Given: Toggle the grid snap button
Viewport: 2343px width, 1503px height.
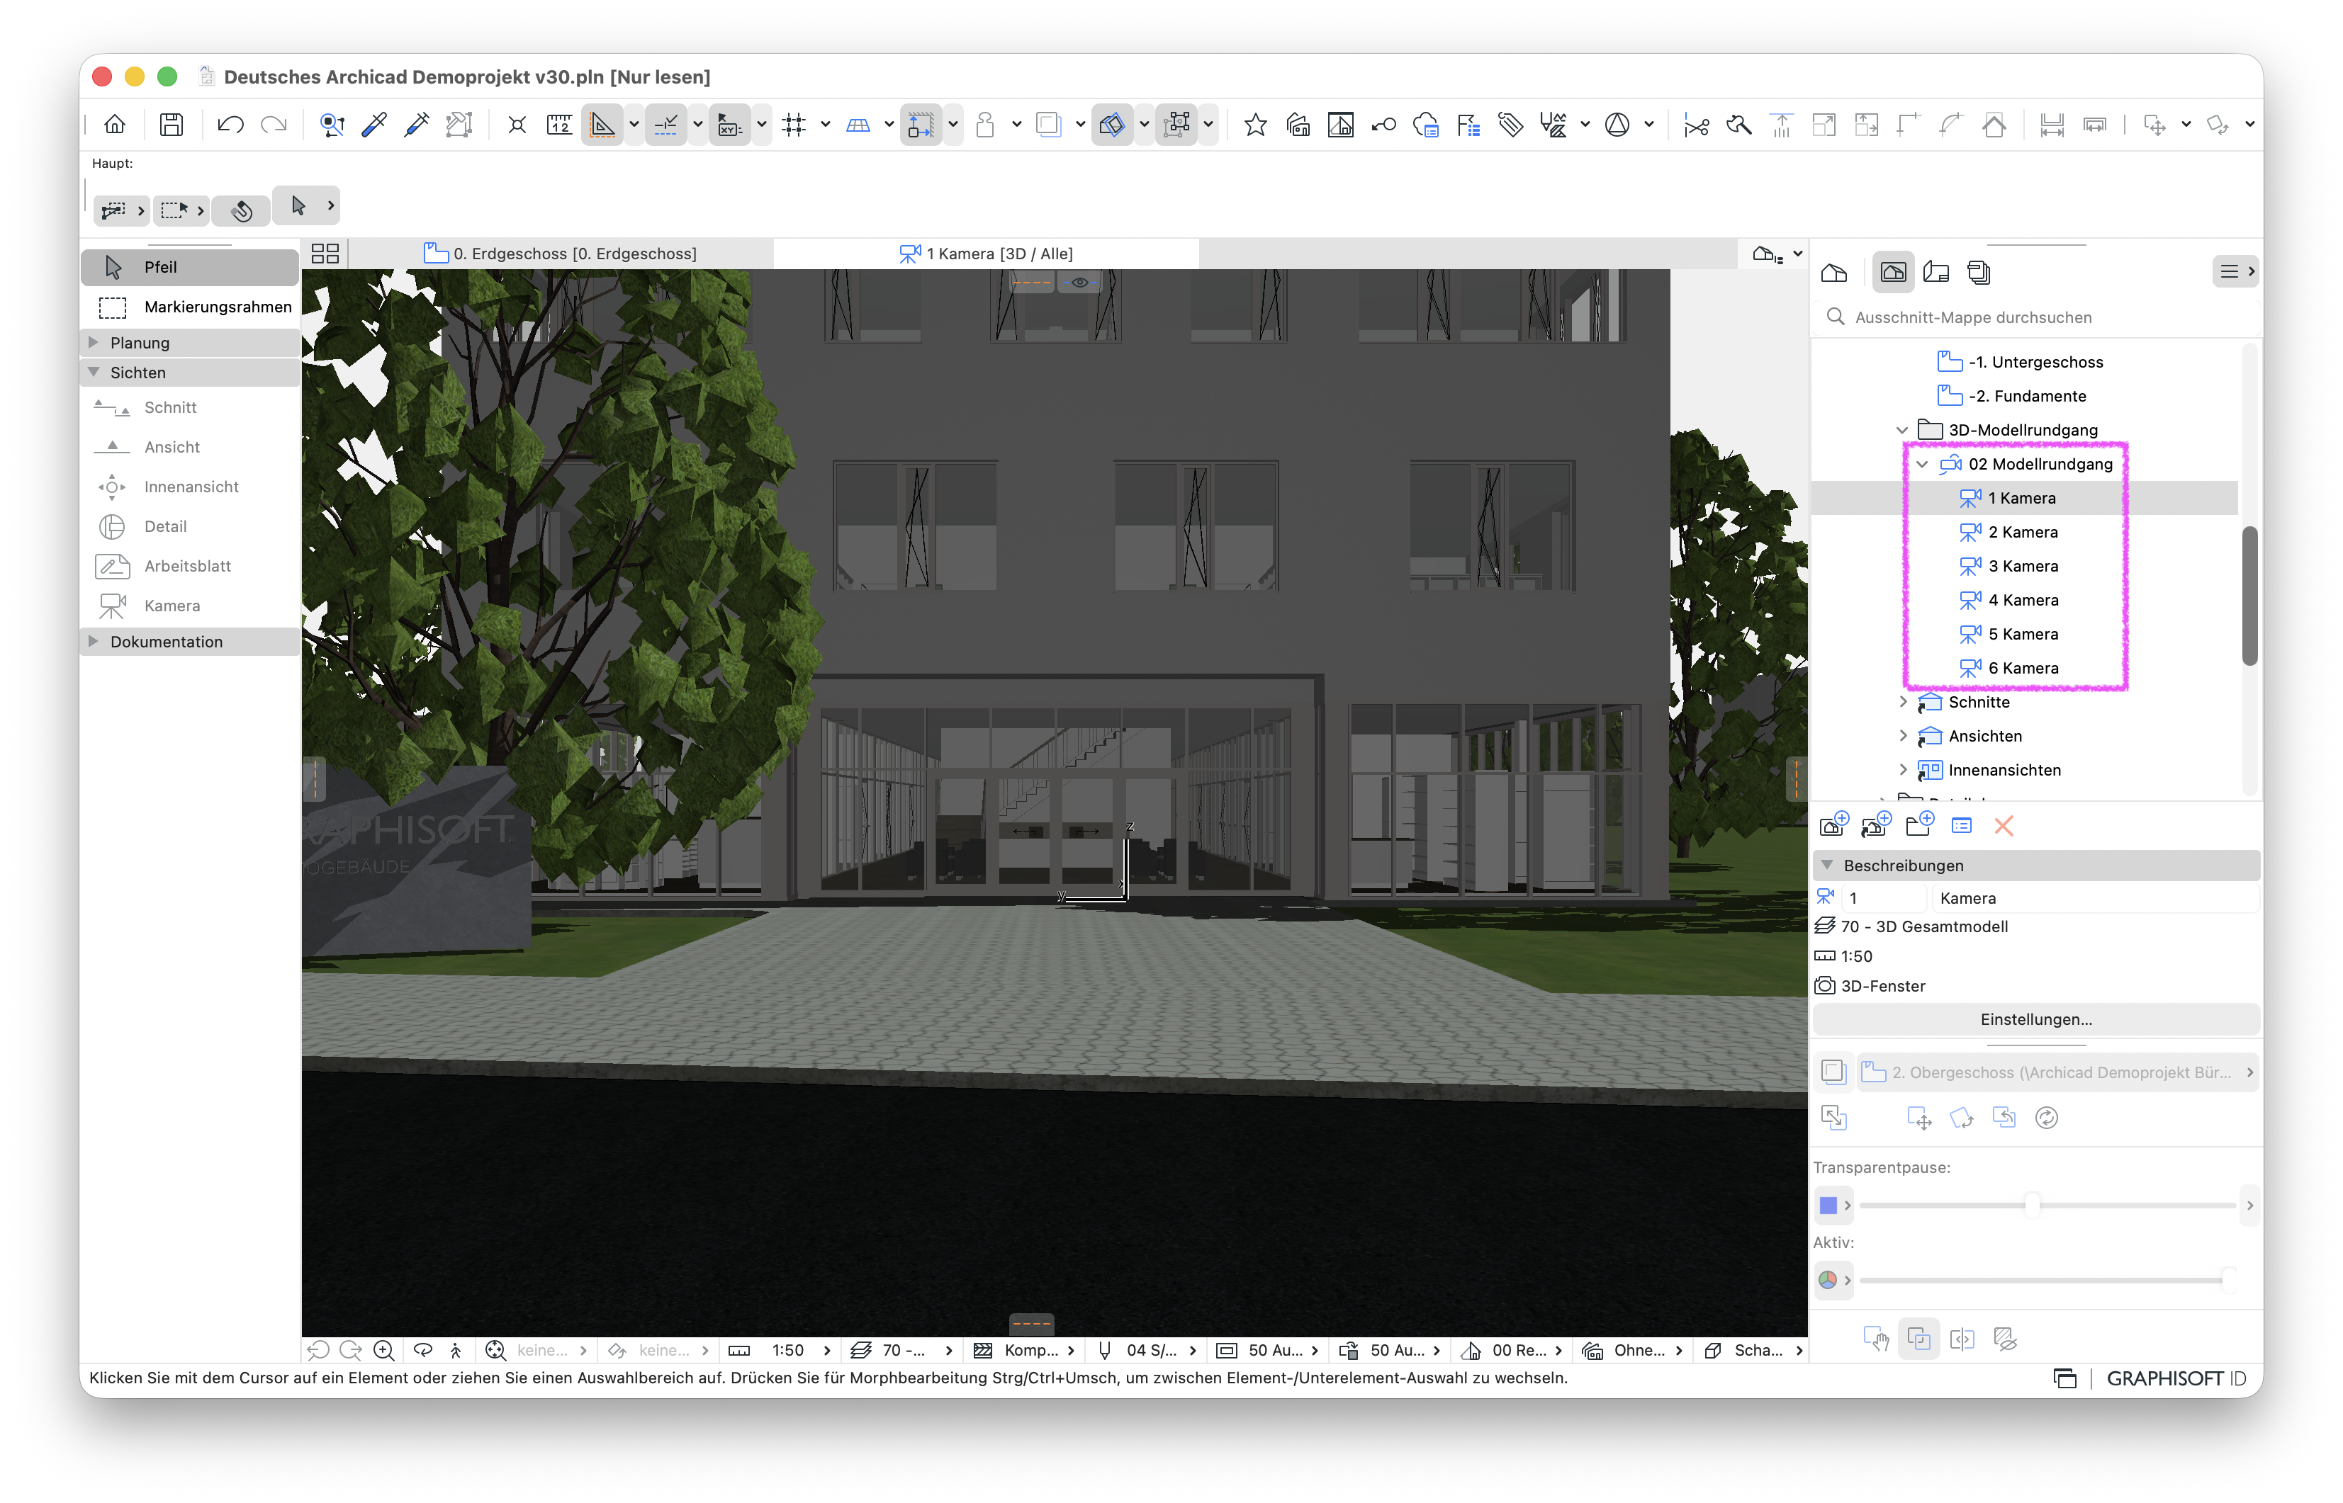Looking at the screenshot, I should click(x=794, y=125).
